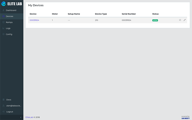The width and height of the screenshot is (192, 120).
Task: Edit device 00039924 with the pencil icon
Action: [185, 20]
